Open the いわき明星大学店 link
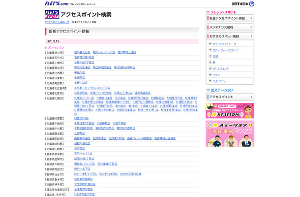This screenshot has width=300, height=197. pyautogui.click(x=85, y=195)
